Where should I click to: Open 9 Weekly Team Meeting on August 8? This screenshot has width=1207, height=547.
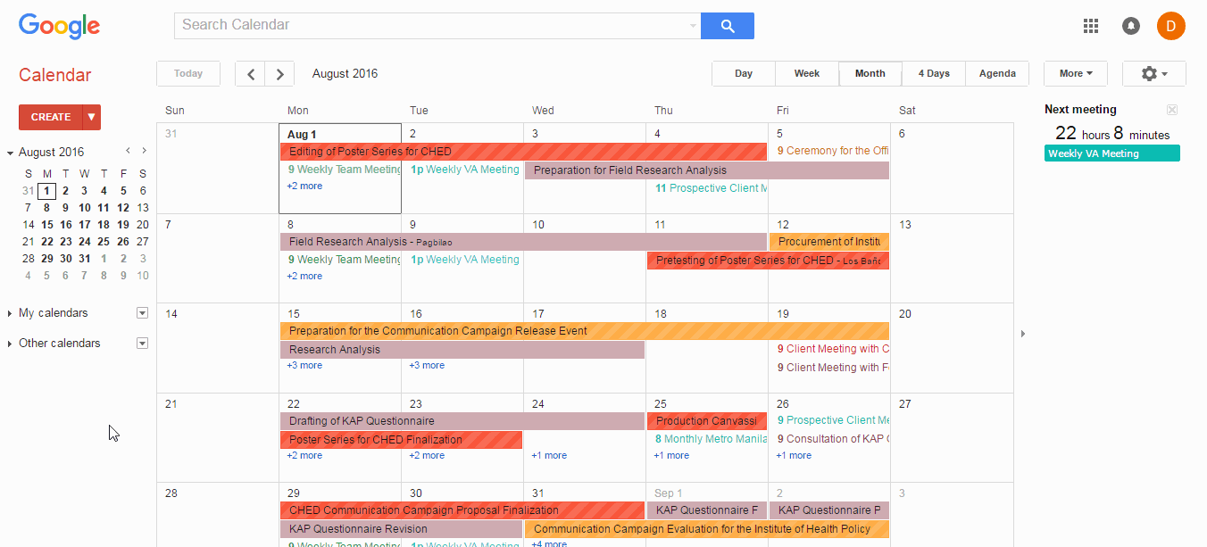pyautogui.click(x=344, y=260)
